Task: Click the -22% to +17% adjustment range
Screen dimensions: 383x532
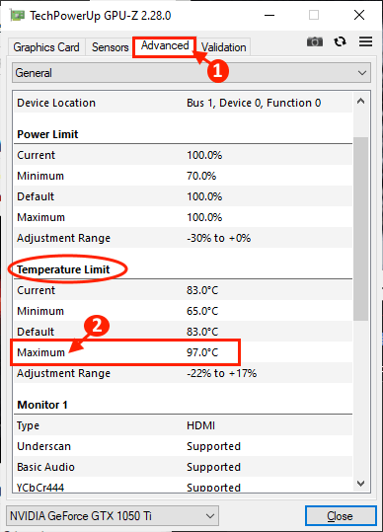Action: pyautogui.click(x=221, y=373)
